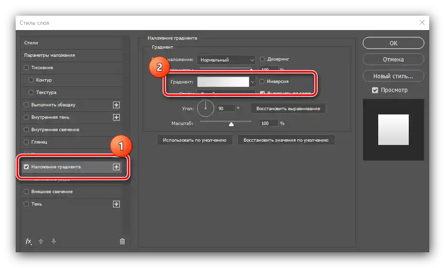
Task: Add another drop shadow via plus beside Тень
Action: tap(116, 204)
